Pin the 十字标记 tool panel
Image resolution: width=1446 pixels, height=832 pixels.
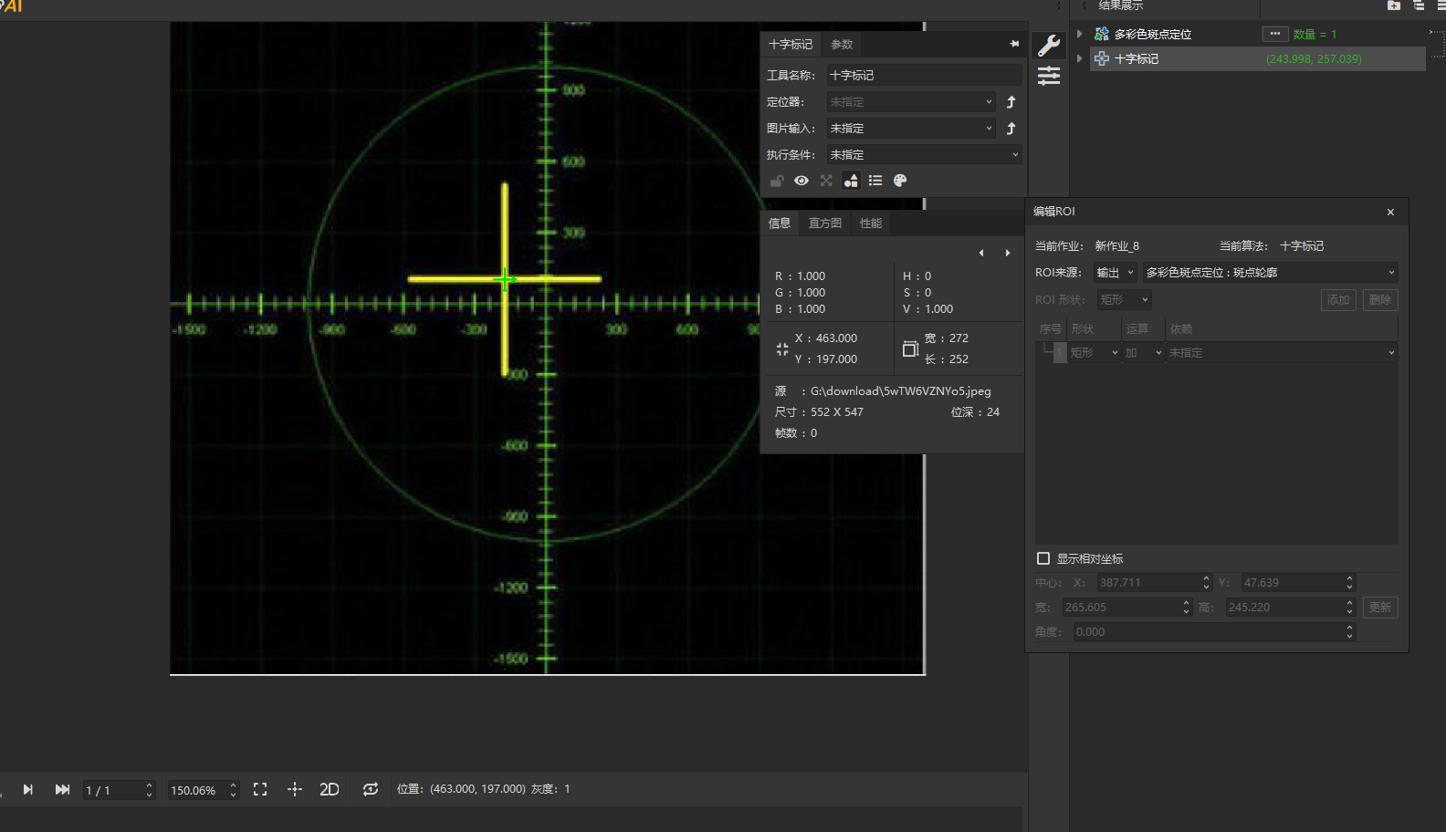click(x=1014, y=44)
